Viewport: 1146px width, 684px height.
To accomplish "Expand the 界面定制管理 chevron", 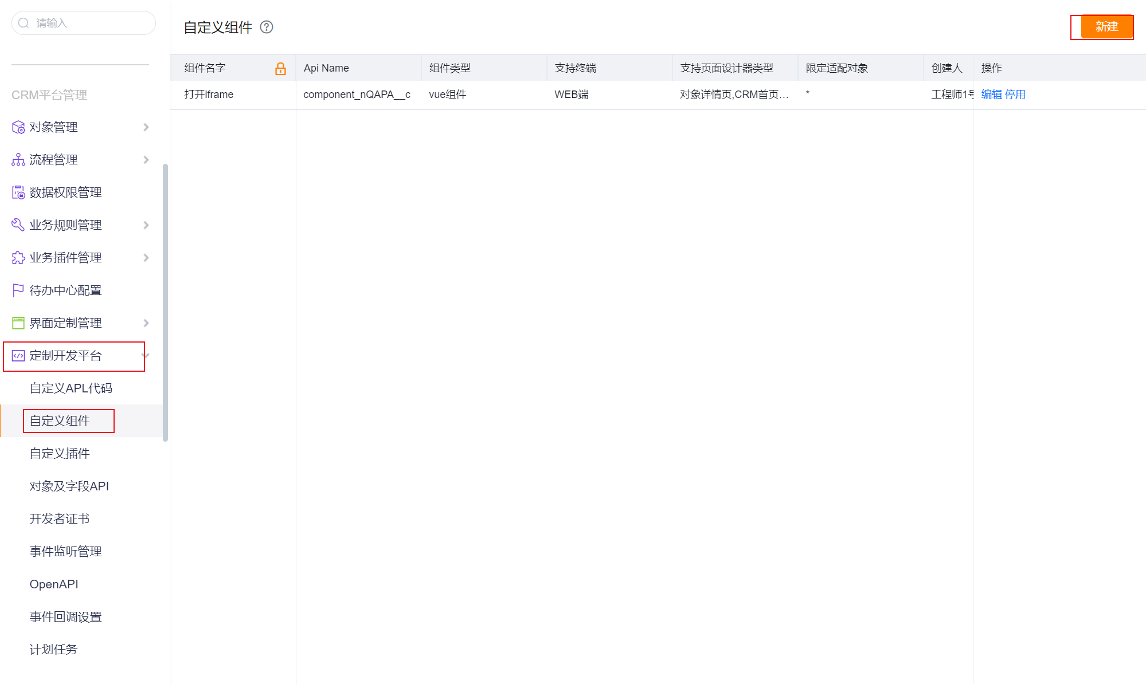I will [x=146, y=323].
